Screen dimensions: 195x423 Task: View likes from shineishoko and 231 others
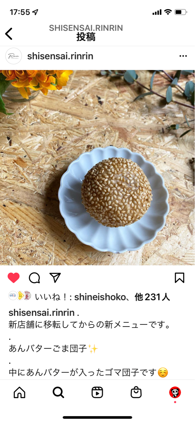102,297
